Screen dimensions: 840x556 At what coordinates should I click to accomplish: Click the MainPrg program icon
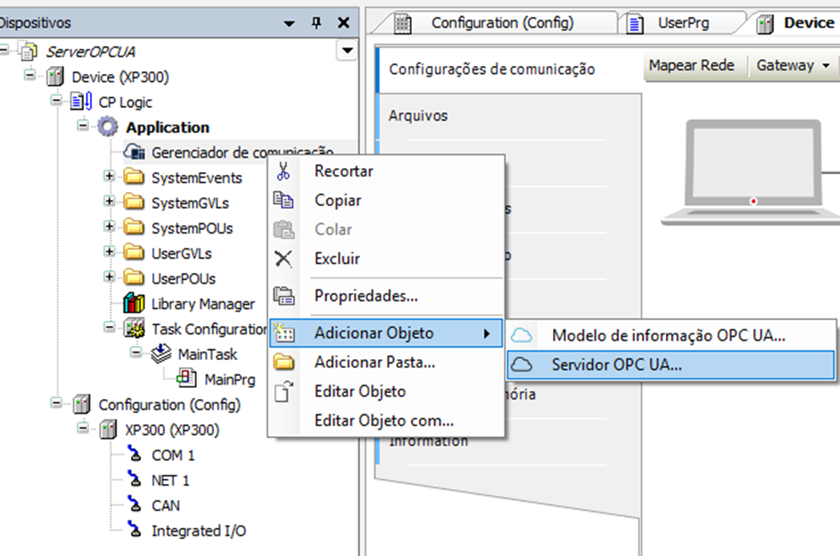coord(187,379)
